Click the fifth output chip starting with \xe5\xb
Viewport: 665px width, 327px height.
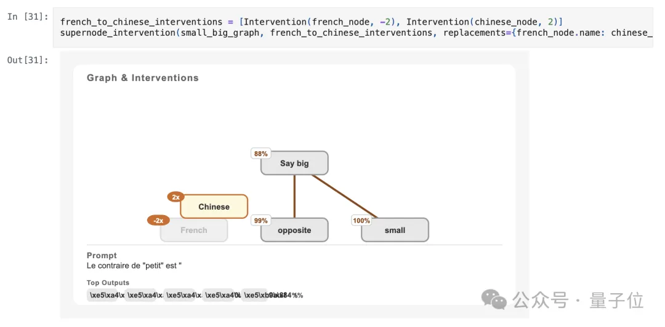(x=254, y=295)
